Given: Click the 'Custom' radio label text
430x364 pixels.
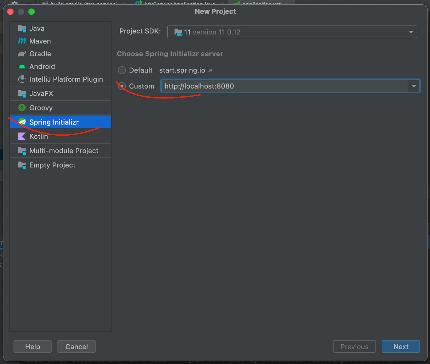Looking at the screenshot, I should pos(142,86).
